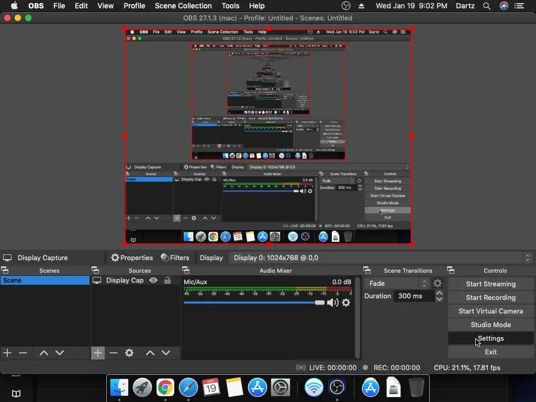Viewport: 536px width, 402px height.
Task: Open the Tools menu
Action: point(230,6)
